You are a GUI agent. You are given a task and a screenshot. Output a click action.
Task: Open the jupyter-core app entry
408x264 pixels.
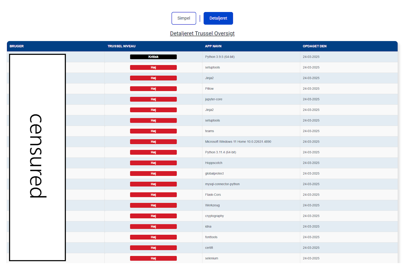pos(214,99)
